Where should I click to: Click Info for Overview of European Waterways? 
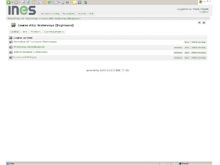point(187,42)
